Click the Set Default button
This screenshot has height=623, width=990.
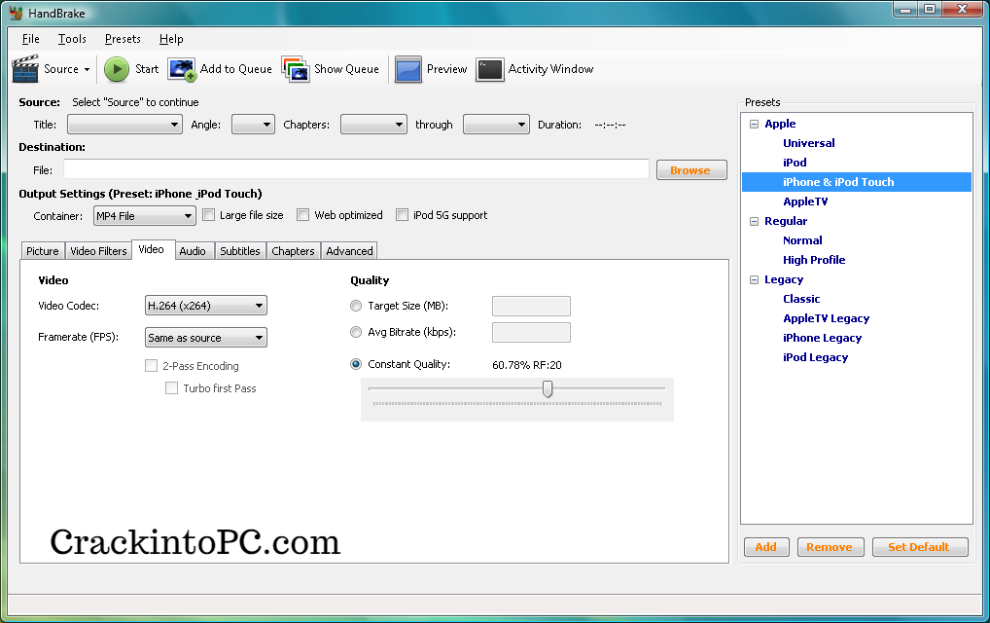point(919,547)
